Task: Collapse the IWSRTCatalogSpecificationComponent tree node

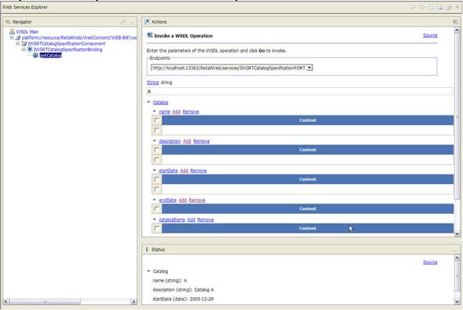Action: (x=18, y=44)
